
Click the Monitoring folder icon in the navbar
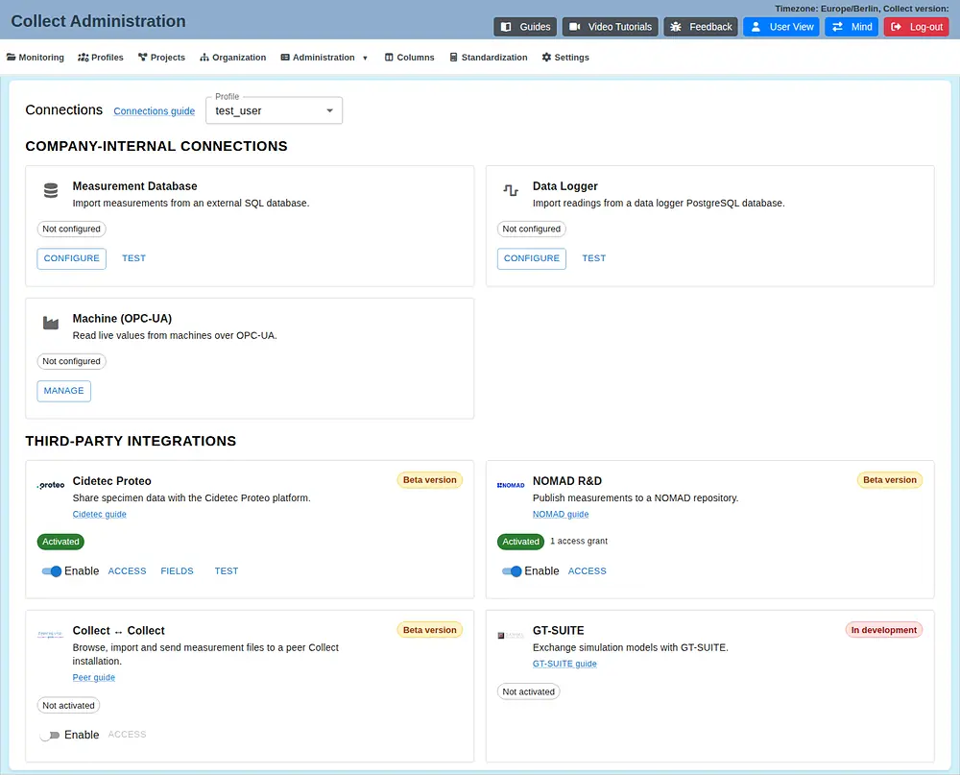(x=11, y=57)
